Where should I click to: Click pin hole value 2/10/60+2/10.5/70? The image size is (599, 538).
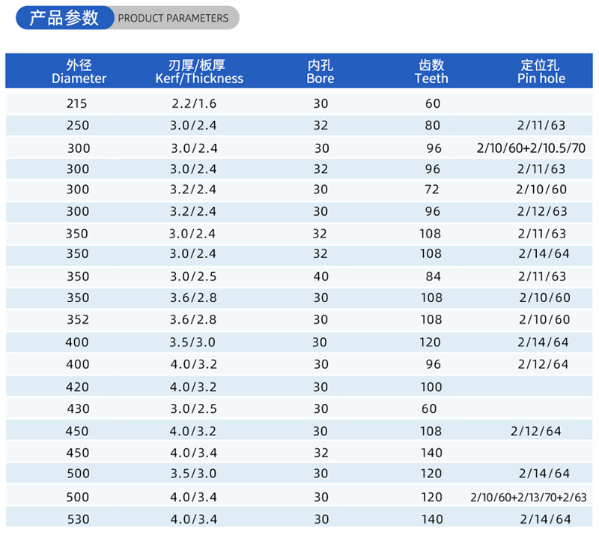pos(531,148)
